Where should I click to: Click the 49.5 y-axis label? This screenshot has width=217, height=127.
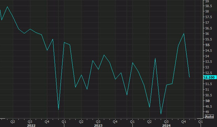point(209,107)
